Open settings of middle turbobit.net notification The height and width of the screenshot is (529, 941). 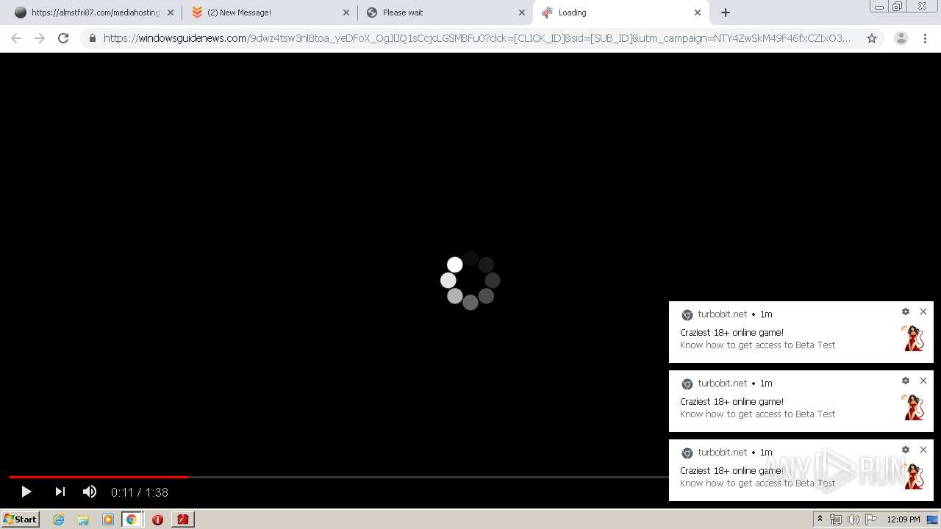[x=906, y=381]
